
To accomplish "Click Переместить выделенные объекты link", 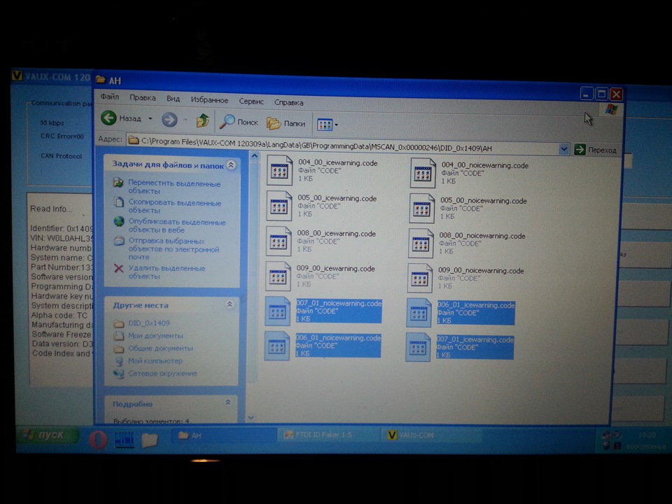I will [x=174, y=188].
